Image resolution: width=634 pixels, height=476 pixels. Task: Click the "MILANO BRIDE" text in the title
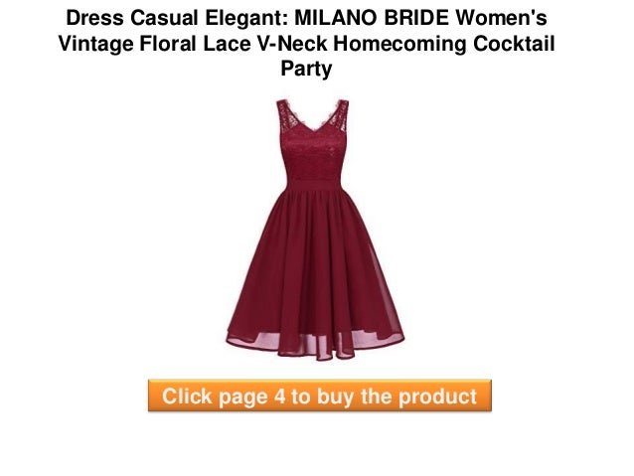pos(372,18)
